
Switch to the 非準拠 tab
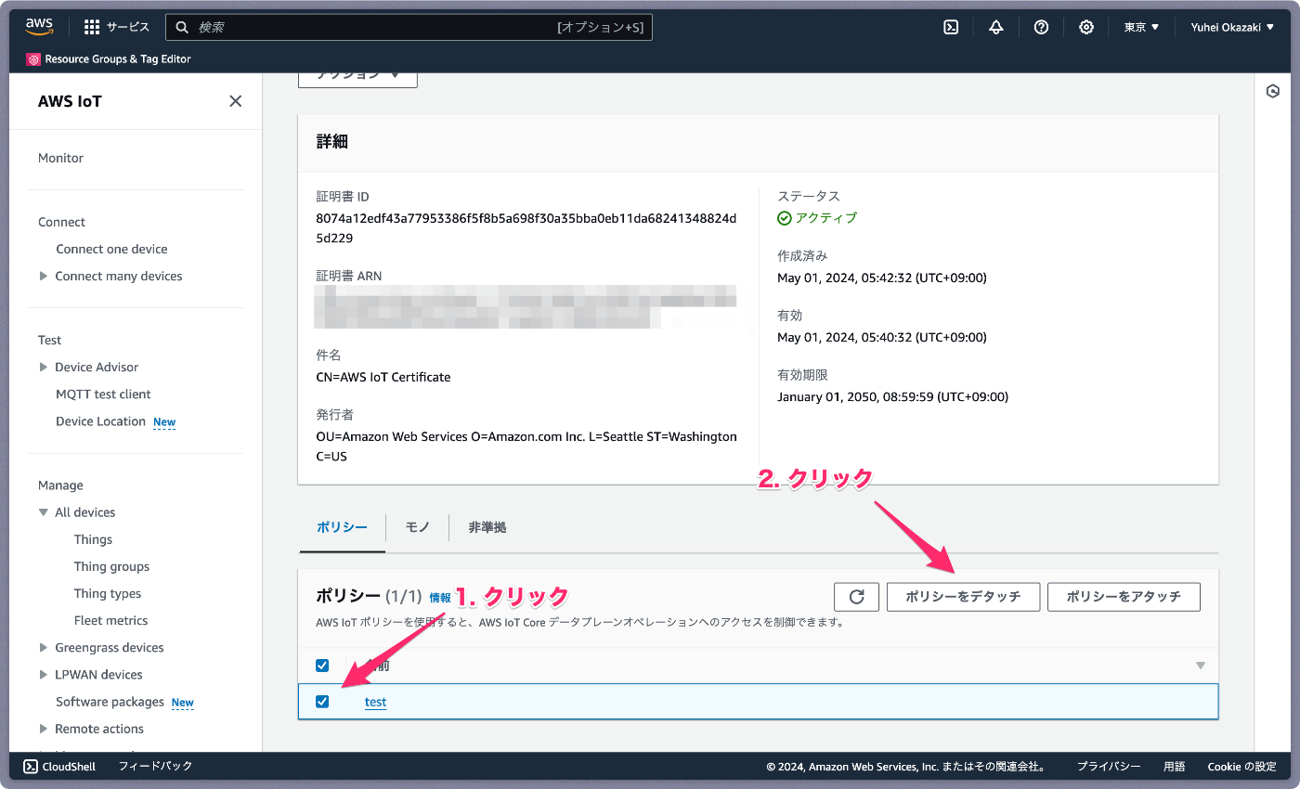click(487, 527)
